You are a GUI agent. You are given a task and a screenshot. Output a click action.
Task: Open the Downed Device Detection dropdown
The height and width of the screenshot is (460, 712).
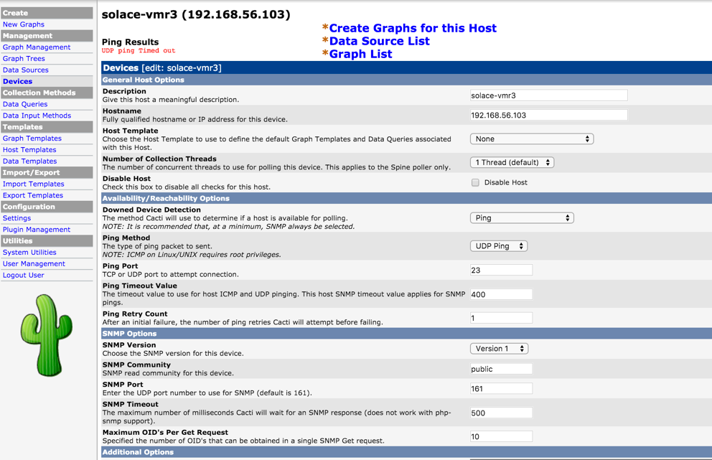(x=521, y=218)
